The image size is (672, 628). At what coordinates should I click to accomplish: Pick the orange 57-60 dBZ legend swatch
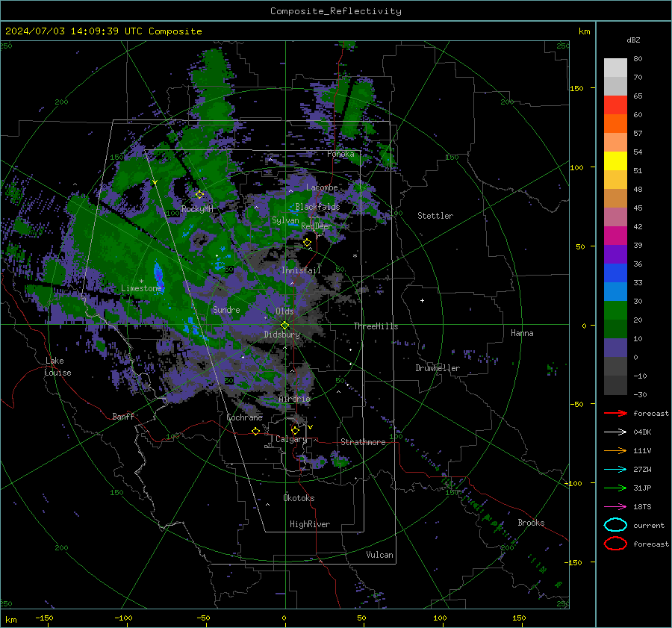coord(615,123)
